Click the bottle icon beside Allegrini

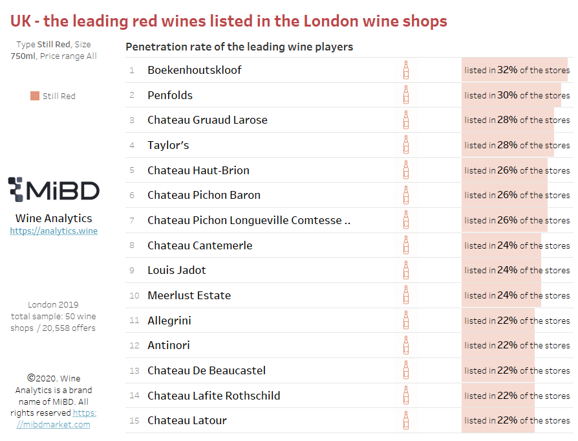tap(406, 320)
